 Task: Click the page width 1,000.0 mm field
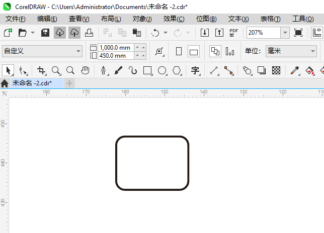tap(115, 47)
